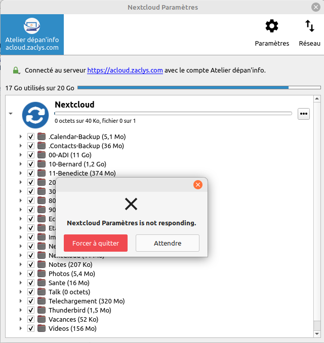
Task: Select the Atelier dépan'info account tab
Action: (x=32, y=35)
